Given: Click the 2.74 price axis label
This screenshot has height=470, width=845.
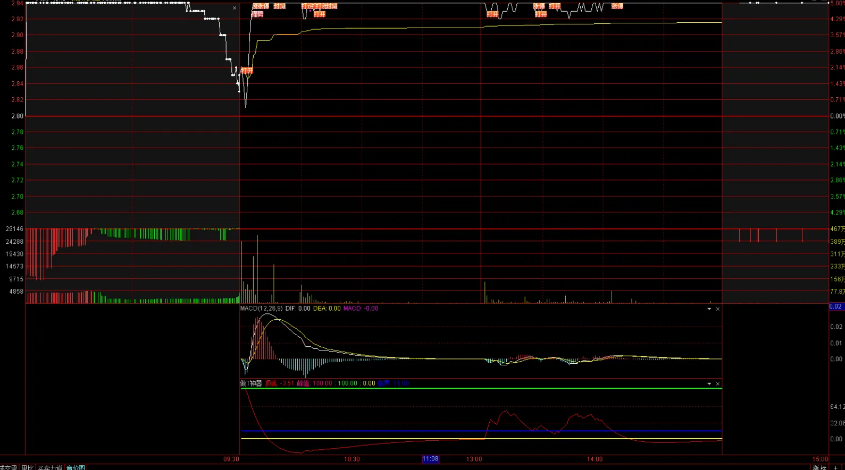Looking at the screenshot, I should click(18, 164).
